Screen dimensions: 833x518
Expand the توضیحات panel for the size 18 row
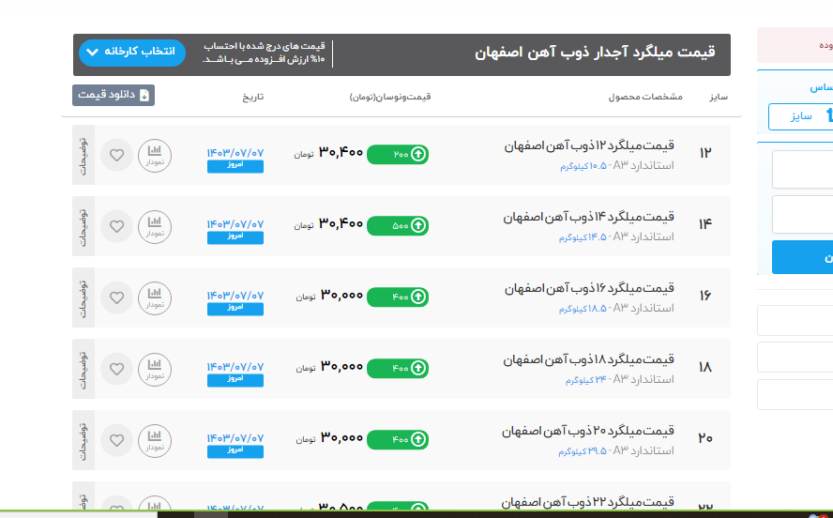[83, 369]
